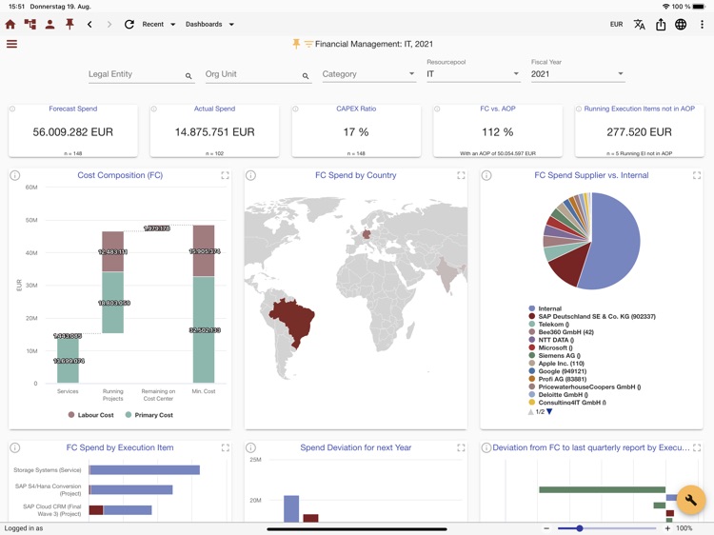Open the translate language icon

click(x=640, y=24)
